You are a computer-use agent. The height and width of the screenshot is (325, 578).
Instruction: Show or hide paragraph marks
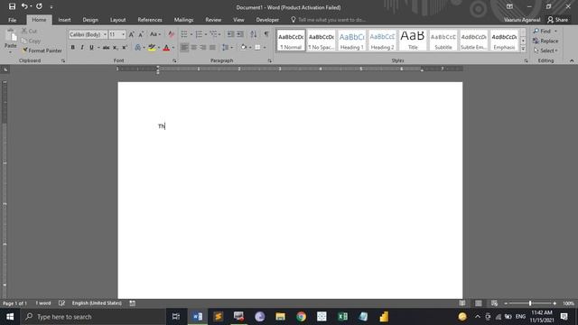(266, 34)
